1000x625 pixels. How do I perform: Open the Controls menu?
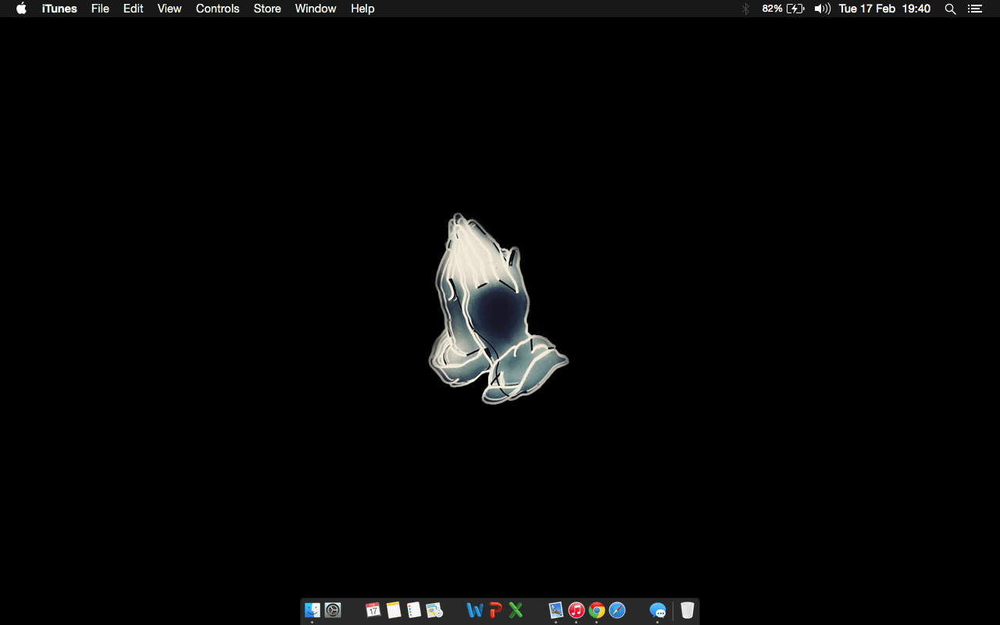[x=218, y=9]
